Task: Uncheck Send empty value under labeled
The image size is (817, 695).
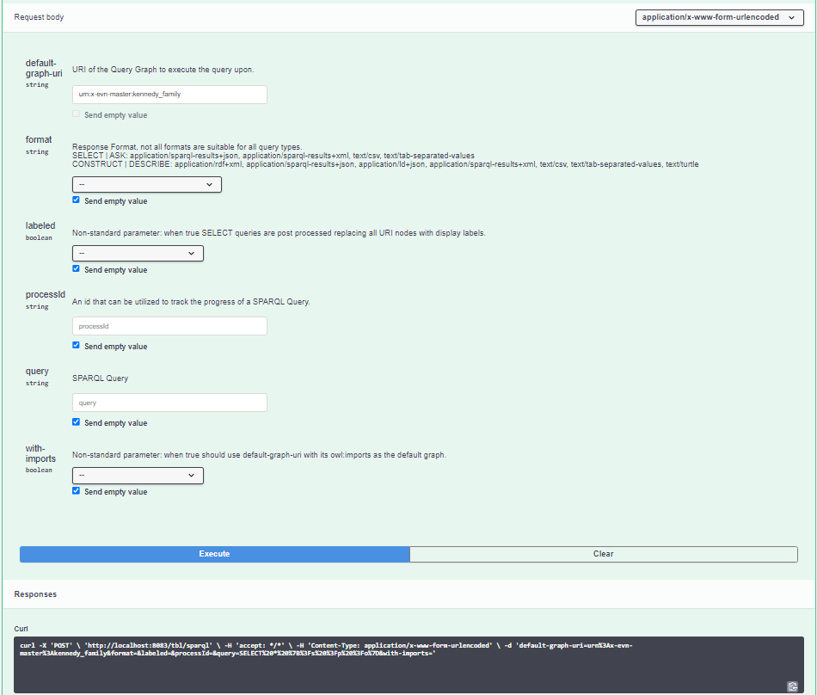Action: (76, 268)
